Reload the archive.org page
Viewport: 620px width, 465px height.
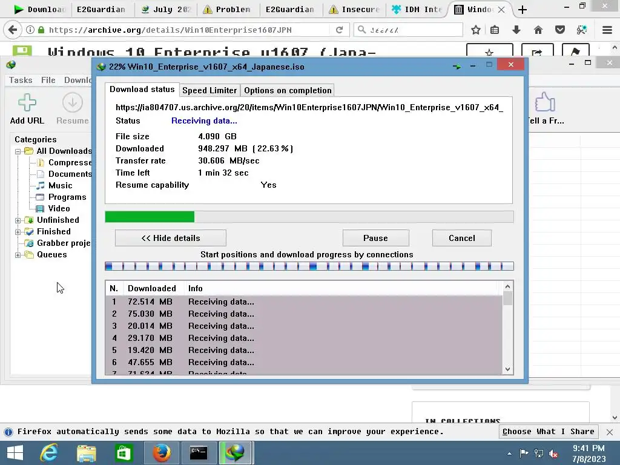339,30
